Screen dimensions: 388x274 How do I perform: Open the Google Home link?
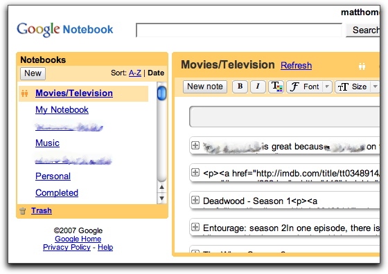click(78, 239)
